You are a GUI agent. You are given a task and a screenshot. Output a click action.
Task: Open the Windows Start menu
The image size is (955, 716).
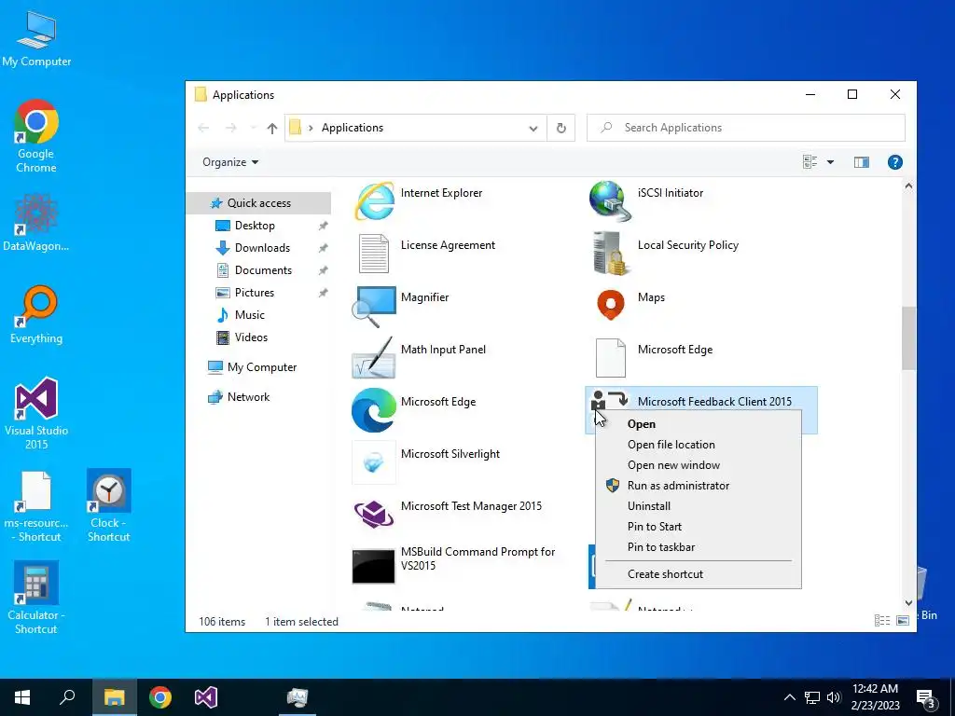[x=22, y=697]
